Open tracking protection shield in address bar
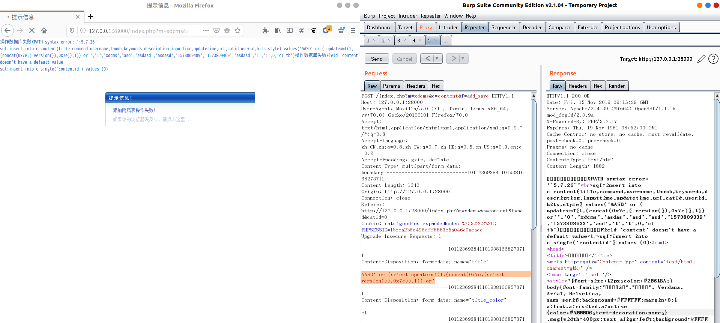720x323 pixels. pos(72,30)
